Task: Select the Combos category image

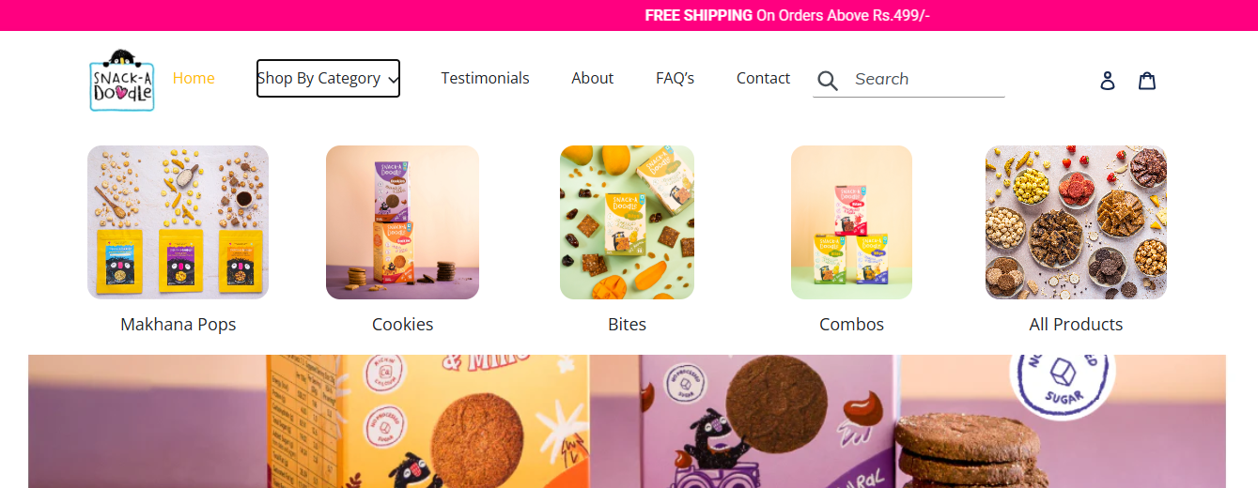Action: click(x=851, y=222)
